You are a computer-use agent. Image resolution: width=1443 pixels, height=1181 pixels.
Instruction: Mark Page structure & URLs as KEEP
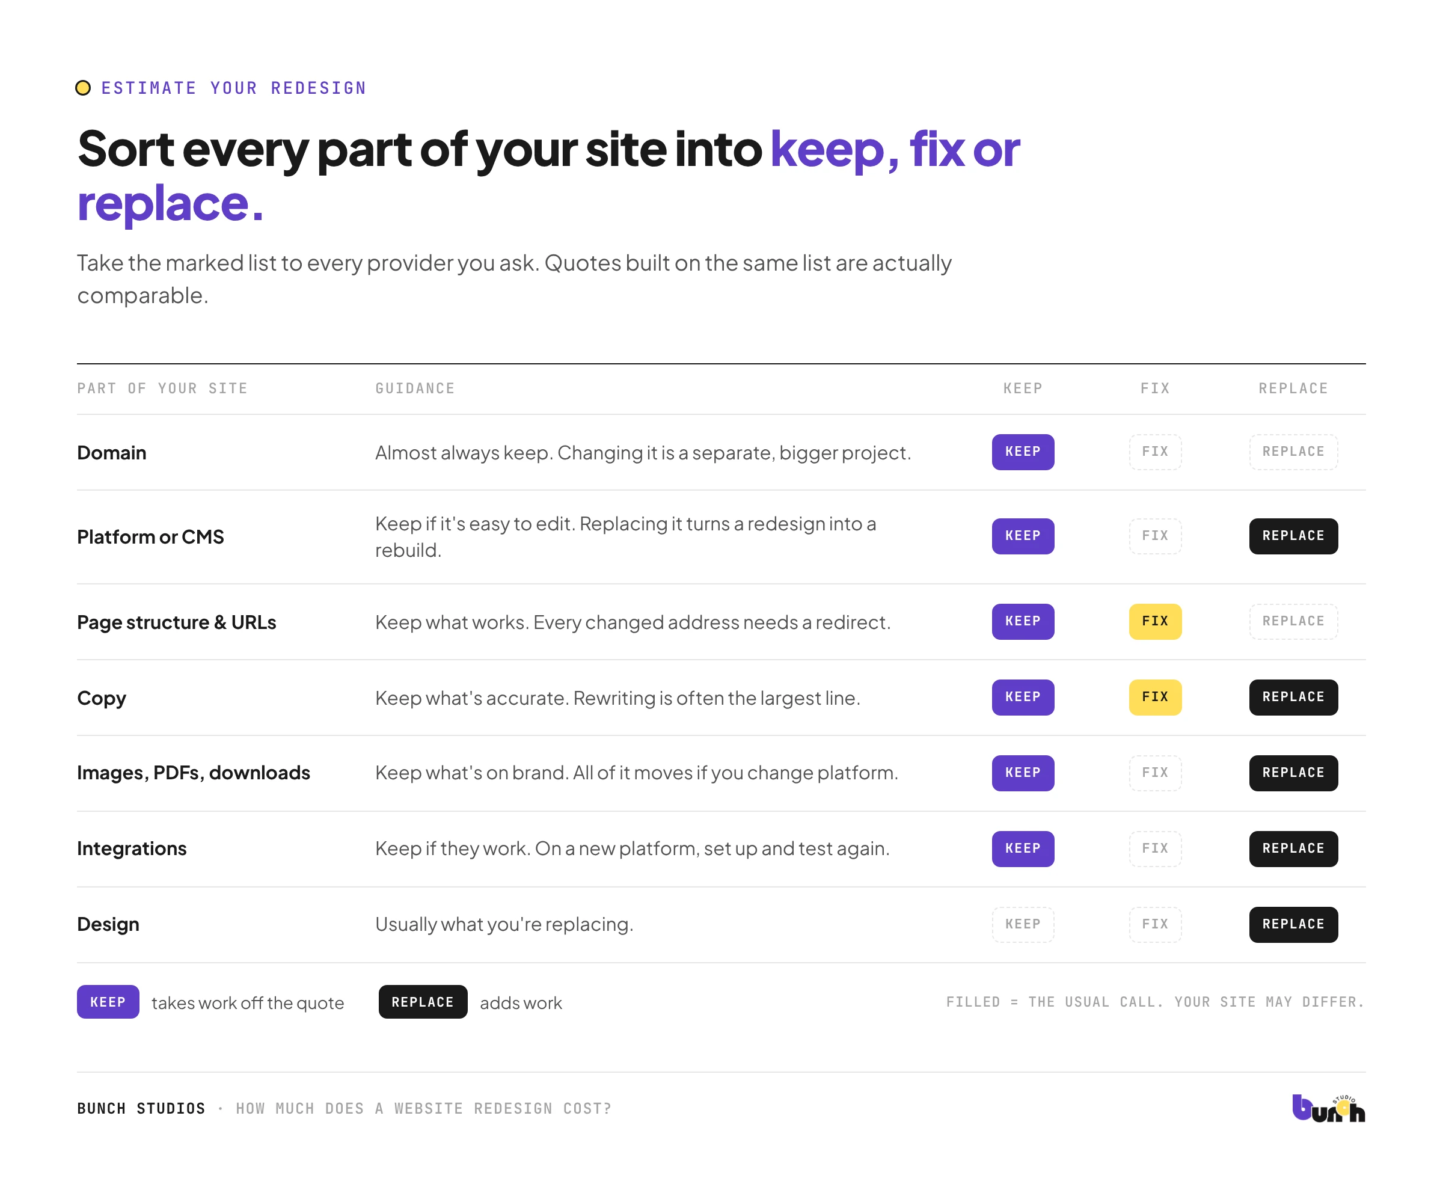coord(1023,621)
